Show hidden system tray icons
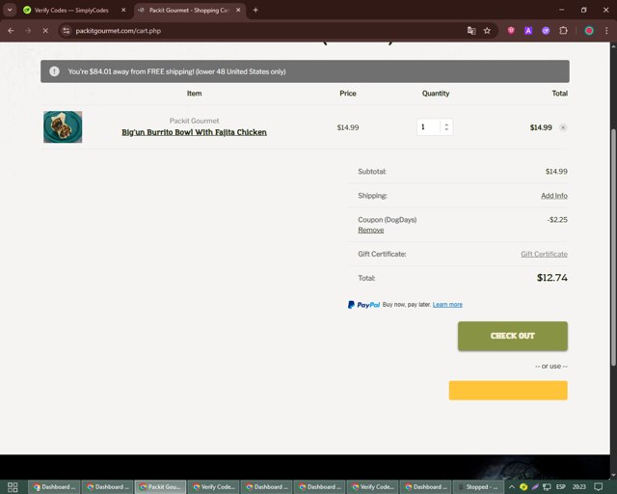The image size is (617, 494). 512,487
